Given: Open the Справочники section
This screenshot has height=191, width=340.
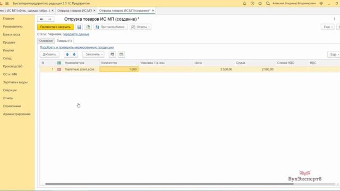Looking at the screenshot, I should click(x=12, y=106).
